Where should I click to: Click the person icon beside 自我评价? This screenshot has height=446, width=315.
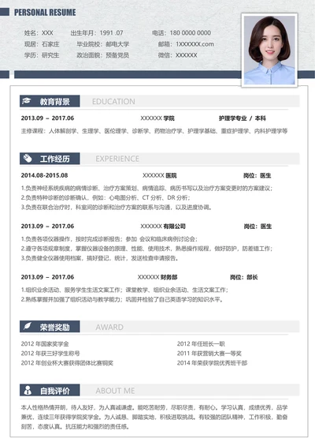coord(28,390)
